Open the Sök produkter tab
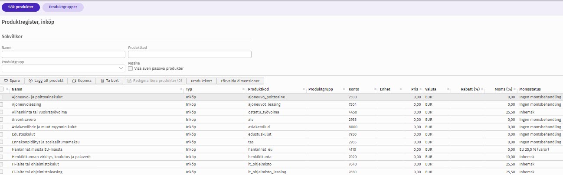The width and height of the screenshot is (563, 175). 21,7
